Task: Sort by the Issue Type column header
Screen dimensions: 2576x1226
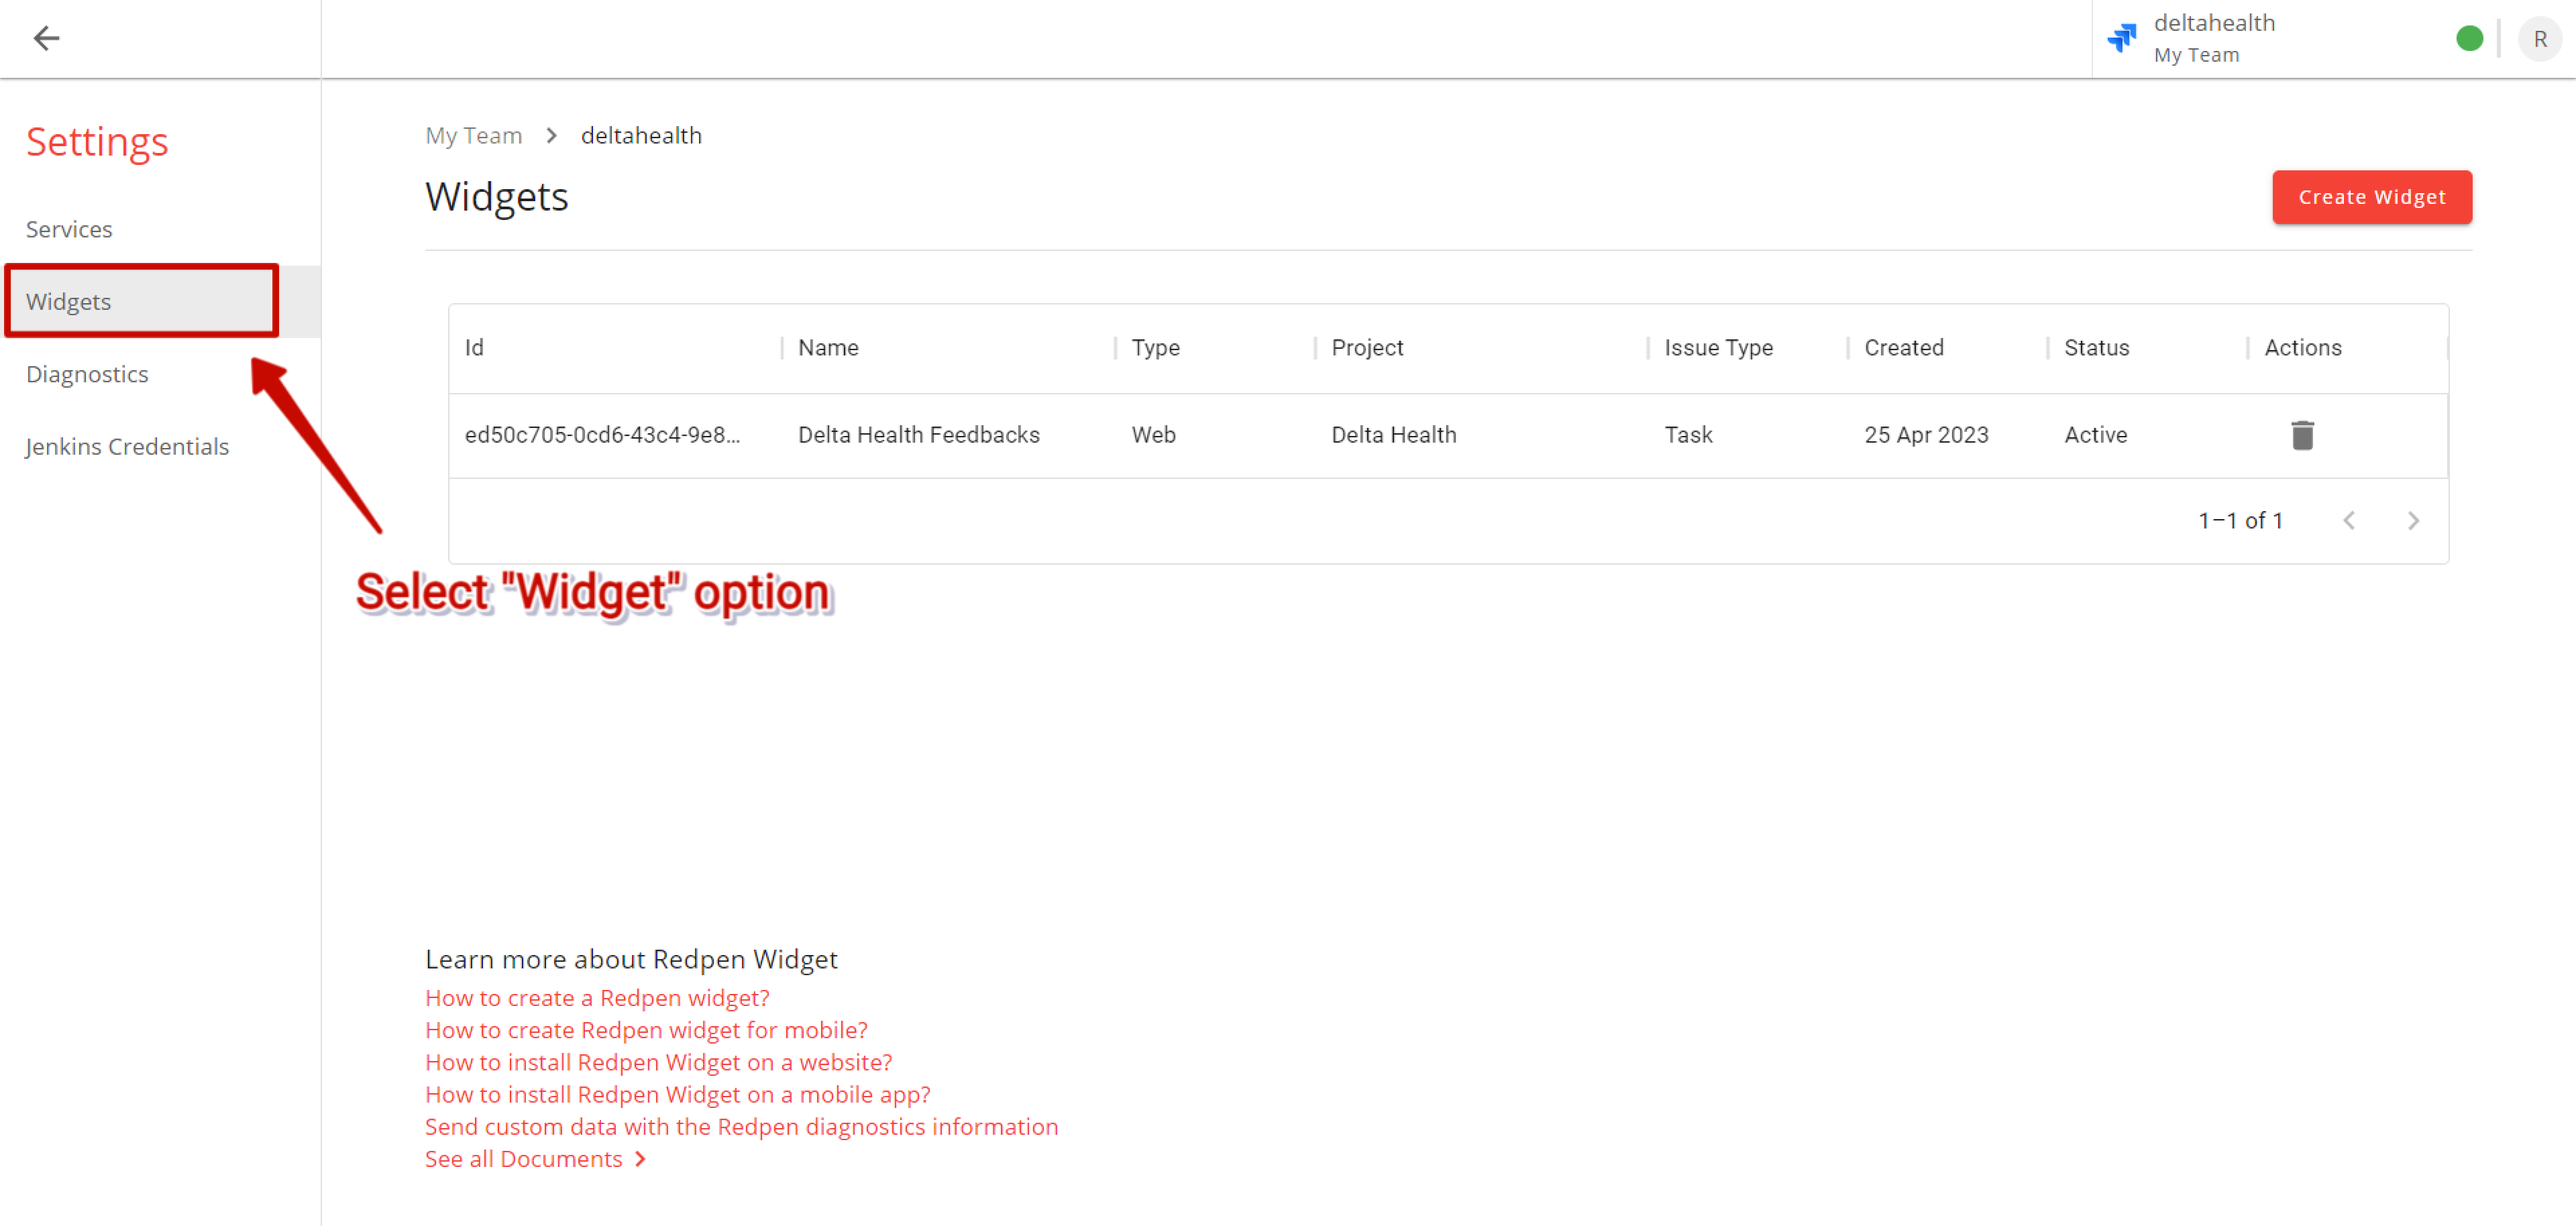Action: pyautogui.click(x=1718, y=347)
